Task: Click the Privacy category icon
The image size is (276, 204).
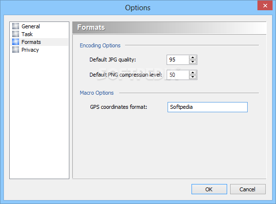Action: point(16,50)
